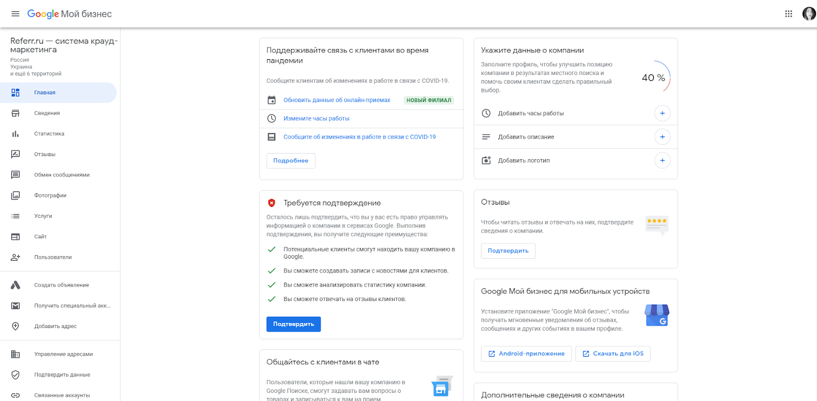The height and width of the screenshot is (401, 817).
Task: Click the post icon beside COVID-19 update link
Action: click(272, 137)
